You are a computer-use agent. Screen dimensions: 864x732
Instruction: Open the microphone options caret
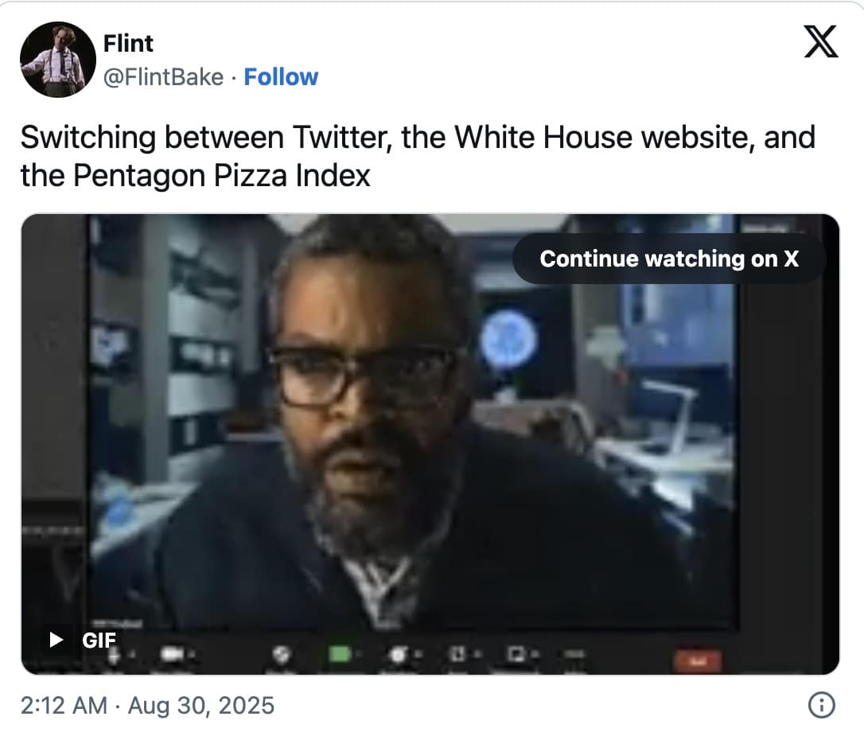click(133, 655)
